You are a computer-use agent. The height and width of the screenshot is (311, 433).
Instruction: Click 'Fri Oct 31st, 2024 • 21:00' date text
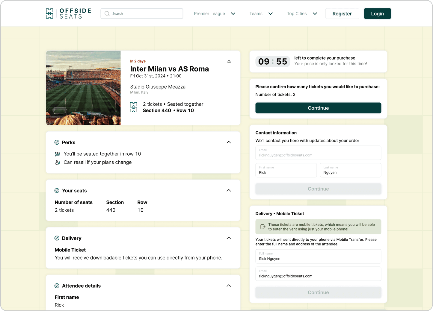156,76
